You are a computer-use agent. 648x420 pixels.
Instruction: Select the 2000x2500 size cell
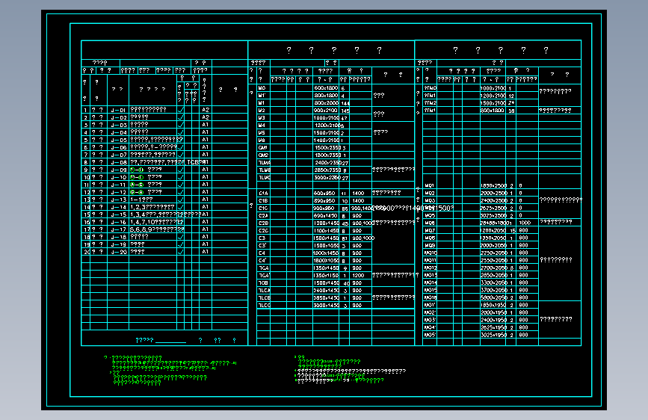point(494,193)
